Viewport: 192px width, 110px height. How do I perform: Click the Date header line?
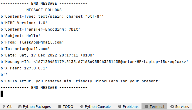click(x=47, y=55)
